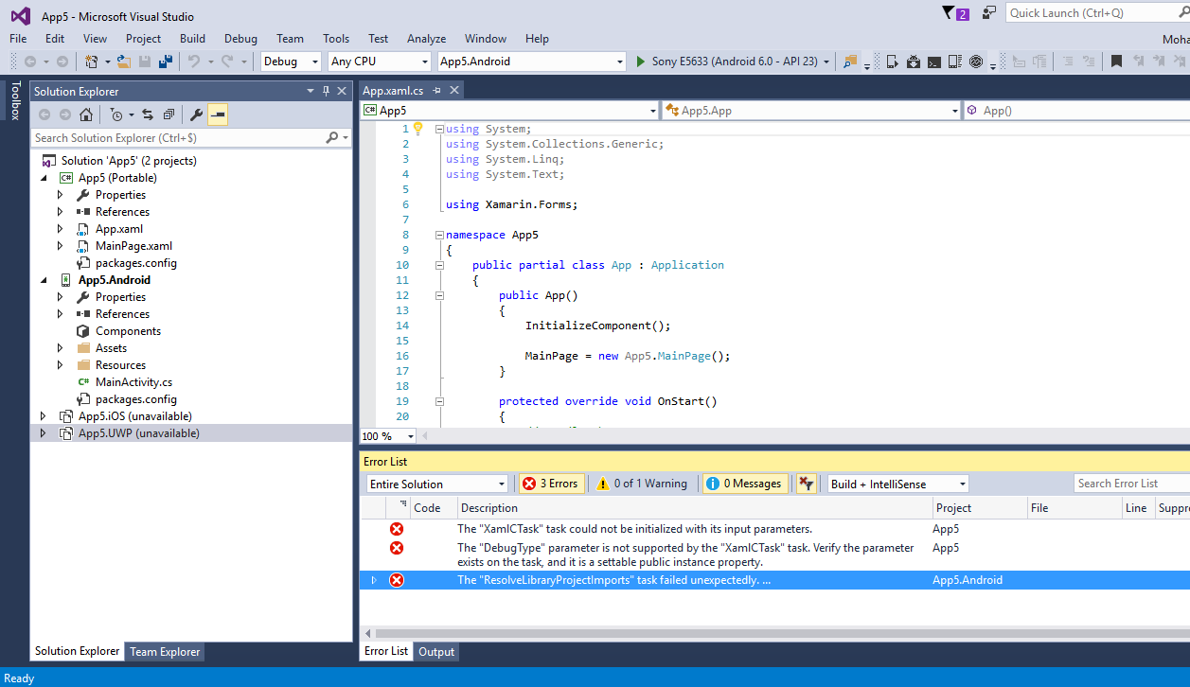The image size is (1190, 687).
Task: Collapse the using directives block
Action: (439, 129)
